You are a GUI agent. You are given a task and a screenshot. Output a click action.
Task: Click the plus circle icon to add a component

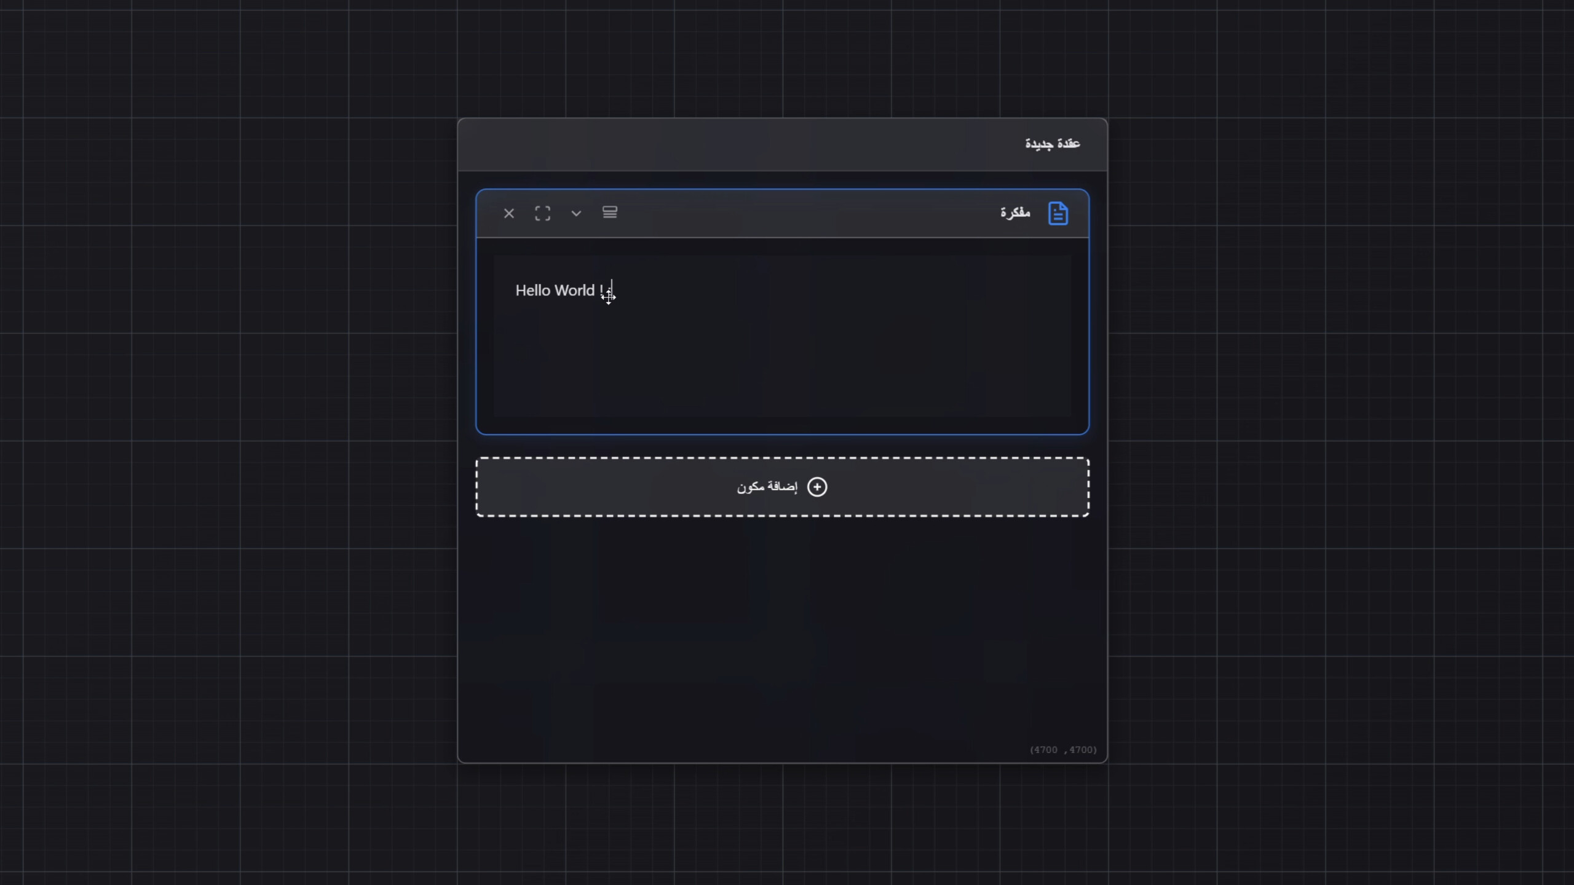[818, 486]
